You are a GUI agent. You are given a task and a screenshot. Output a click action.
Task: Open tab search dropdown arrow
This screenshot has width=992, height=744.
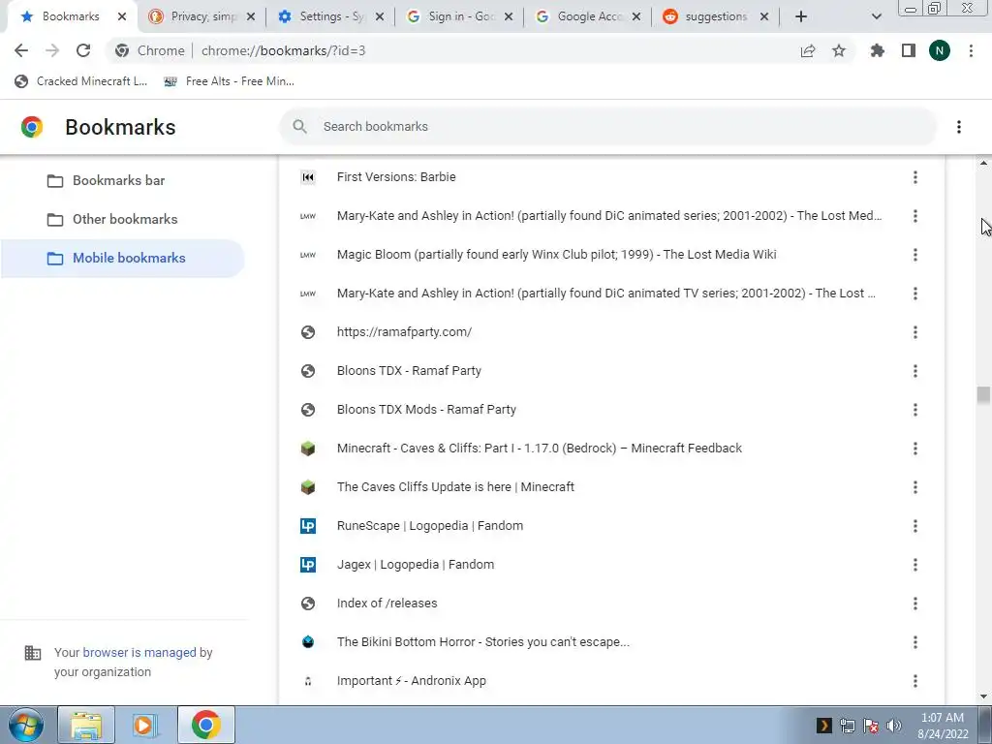(x=876, y=17)
